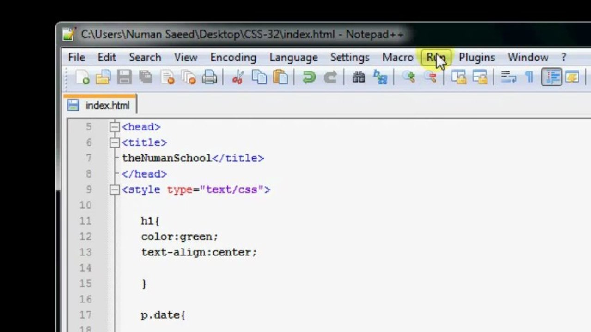
Task: Open the Plugins menu
Action: pyautogui.click(x=477, y=57)
